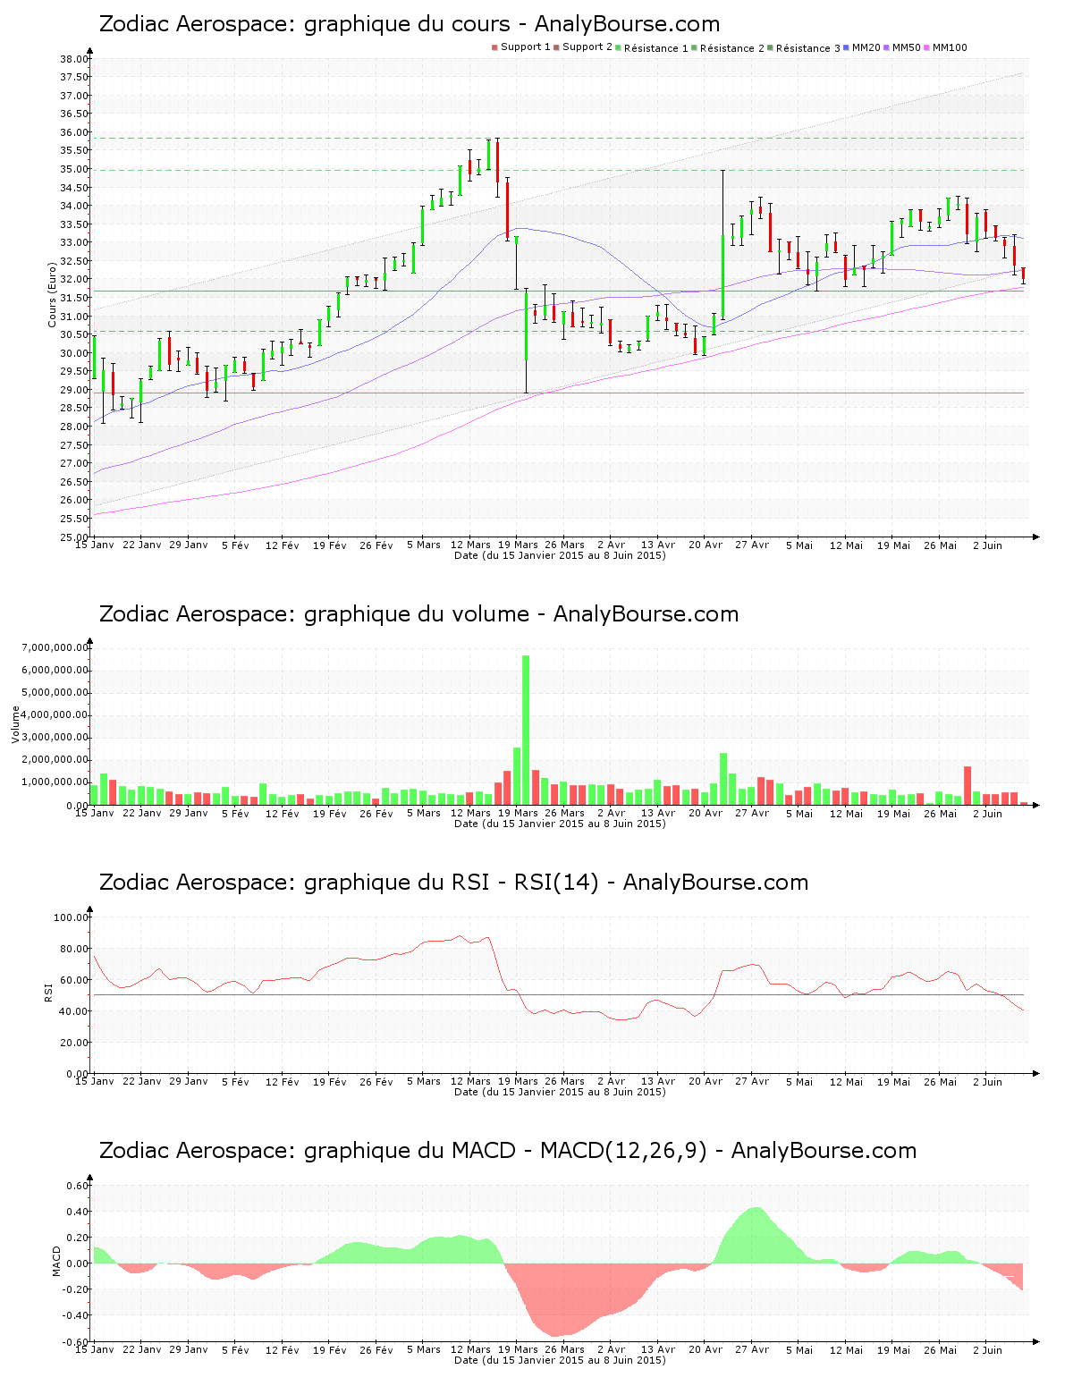This screenshot has width=1073, height=1386.
Task: Click the 35.00 price axis value
Action: [x=74, y=169]
